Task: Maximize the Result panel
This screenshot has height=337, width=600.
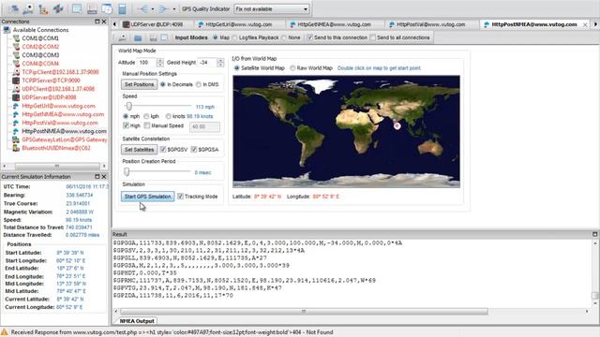Action: 595,234
